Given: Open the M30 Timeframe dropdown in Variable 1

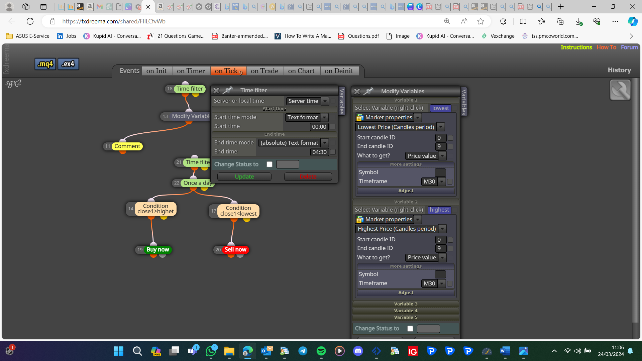Looking at the screenshot, I should pos(433,182).
